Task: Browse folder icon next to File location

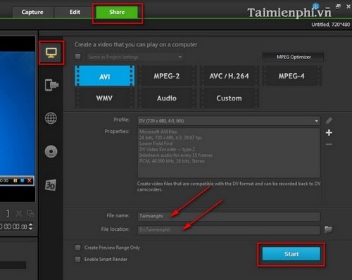Action: 328,229
